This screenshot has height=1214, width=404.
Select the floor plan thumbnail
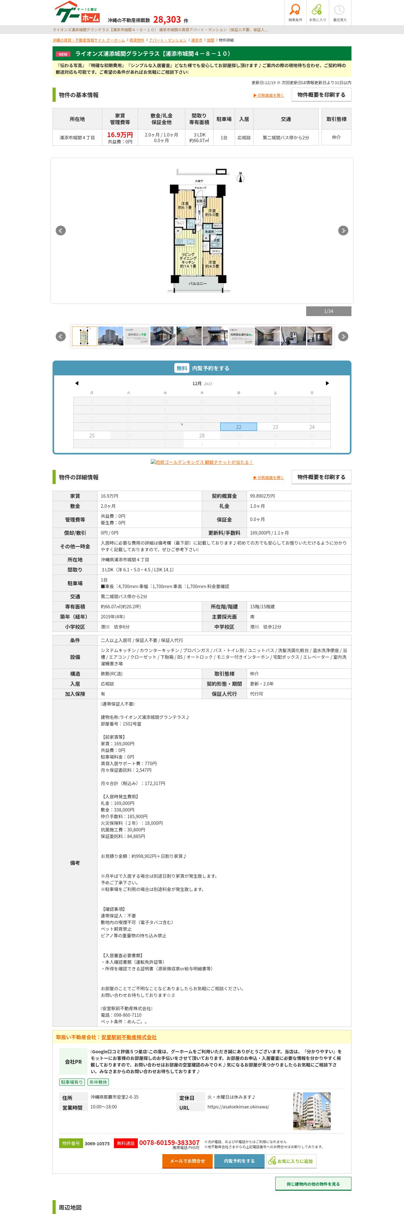[x=85, y=337]
